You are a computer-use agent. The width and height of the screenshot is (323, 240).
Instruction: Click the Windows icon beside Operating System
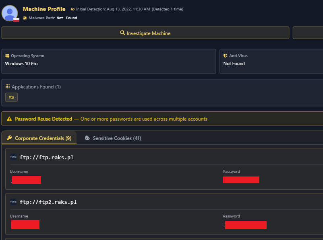[x=7, y=55]
